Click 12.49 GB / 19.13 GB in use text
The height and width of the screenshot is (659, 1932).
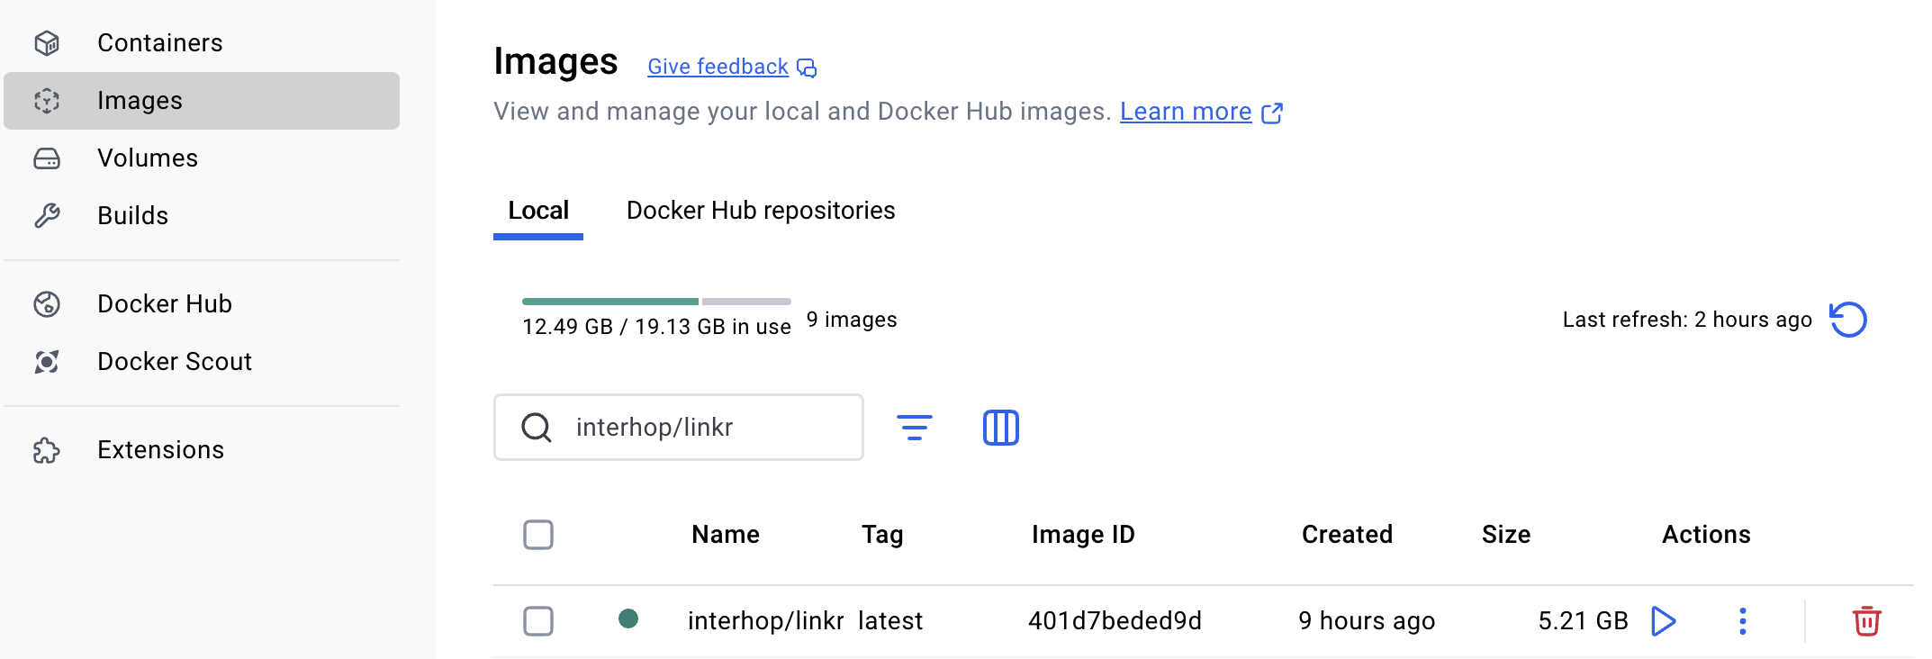pyautogui.click(x=656, y=327)
